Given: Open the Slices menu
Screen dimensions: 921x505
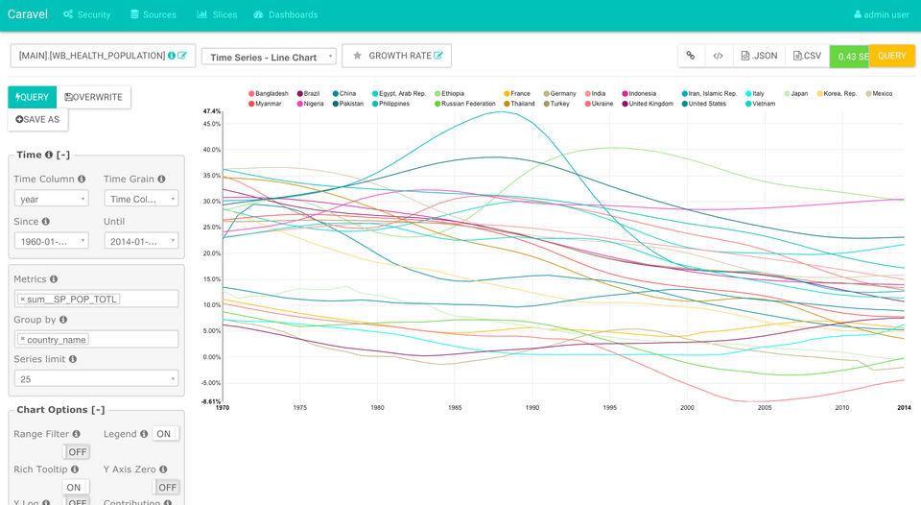Looking at the screenshot, I should tap(217, 14).
